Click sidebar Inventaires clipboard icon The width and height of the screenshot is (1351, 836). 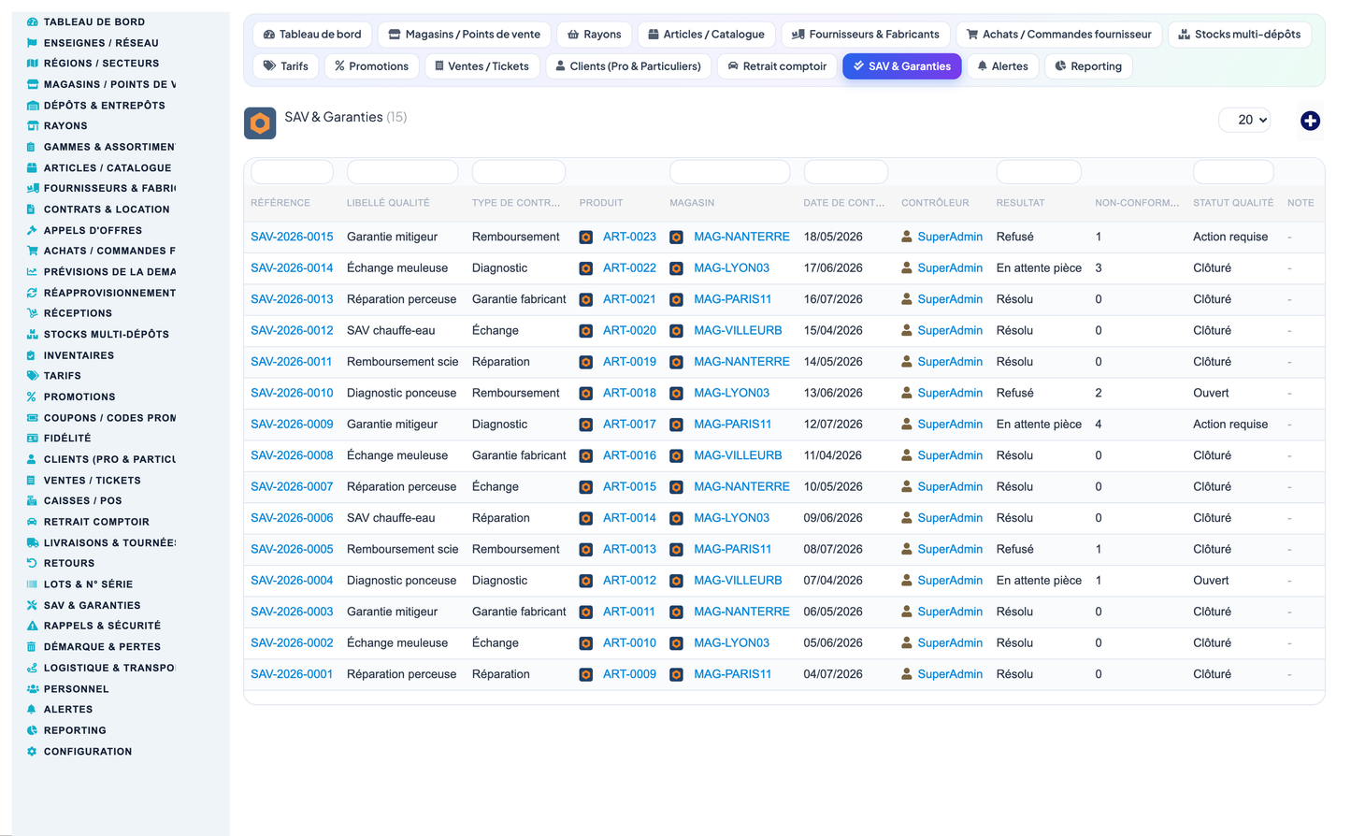point(31,355)
